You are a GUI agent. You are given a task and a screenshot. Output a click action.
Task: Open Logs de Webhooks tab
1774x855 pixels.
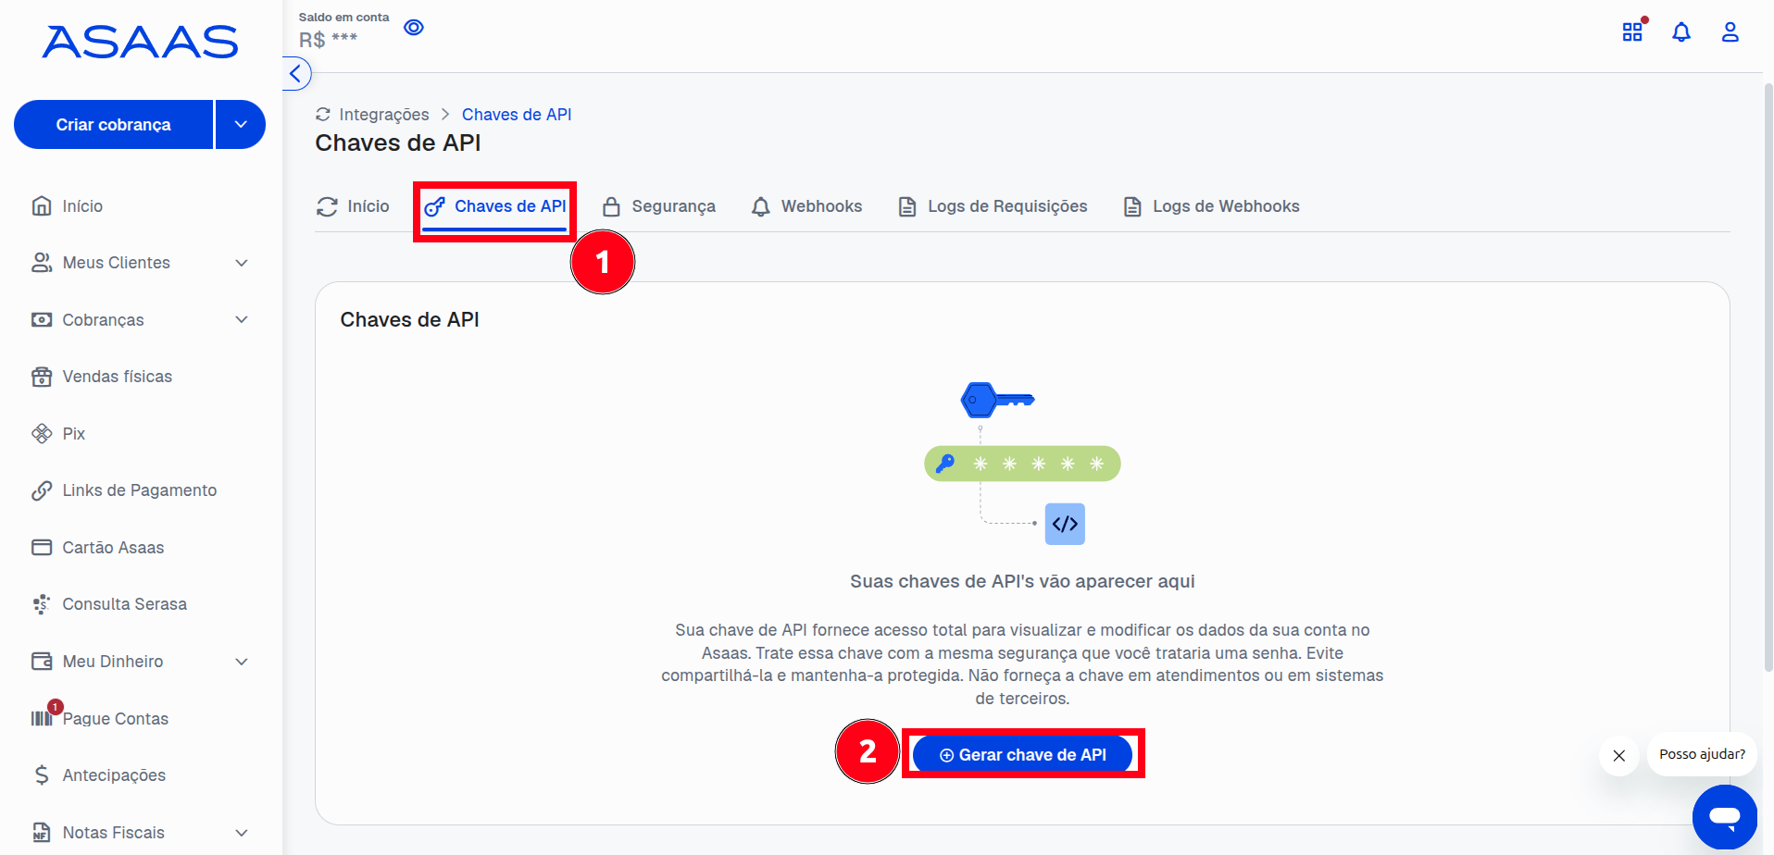point(1211,206)
